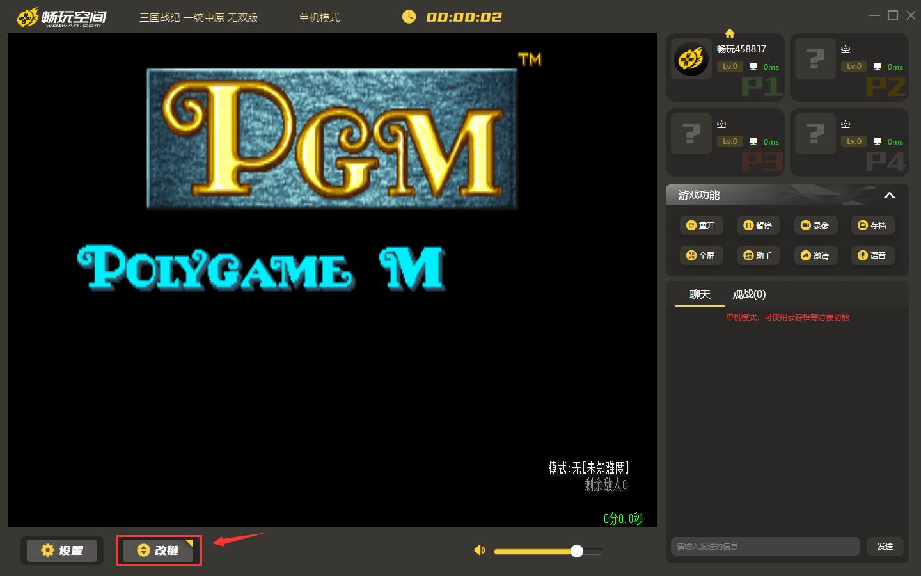Screen dimensions: 921x576
Task: Switch to fullscreen with 全屏
Action: [x=701, y=255]
